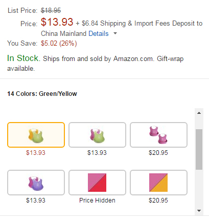Open the shipping Details link
Image resolution: width=209 pixels, height=220 pixels.
coord(99,33)
